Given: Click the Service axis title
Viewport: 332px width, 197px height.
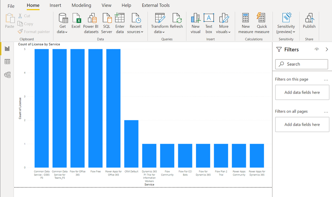Looking at the screenshot, I should point(149,184).
